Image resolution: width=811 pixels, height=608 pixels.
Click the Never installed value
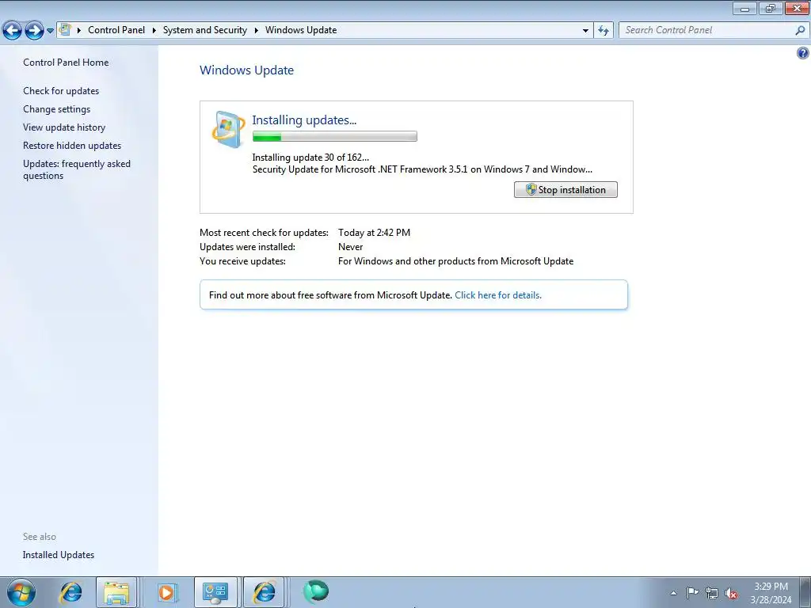[x=351, y=247]
